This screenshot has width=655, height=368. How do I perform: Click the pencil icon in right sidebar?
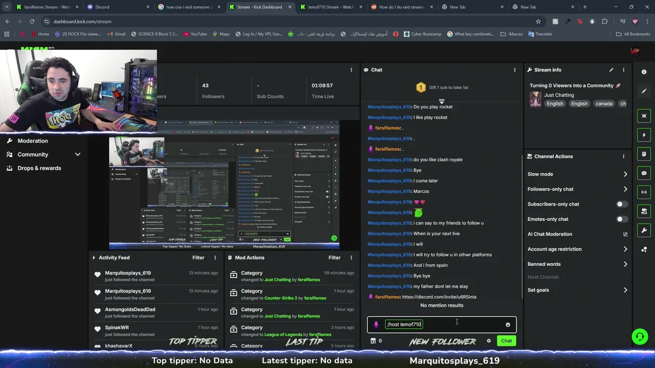tap(644, 91)
